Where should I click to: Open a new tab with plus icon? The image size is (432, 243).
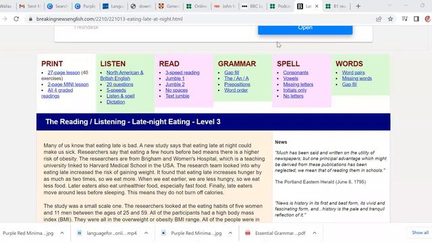tap(358, 6)
